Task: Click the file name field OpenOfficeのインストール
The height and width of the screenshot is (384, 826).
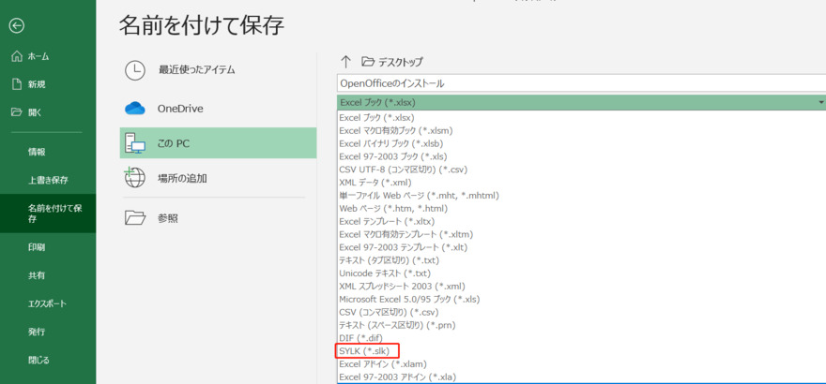Action: [581, 83]
